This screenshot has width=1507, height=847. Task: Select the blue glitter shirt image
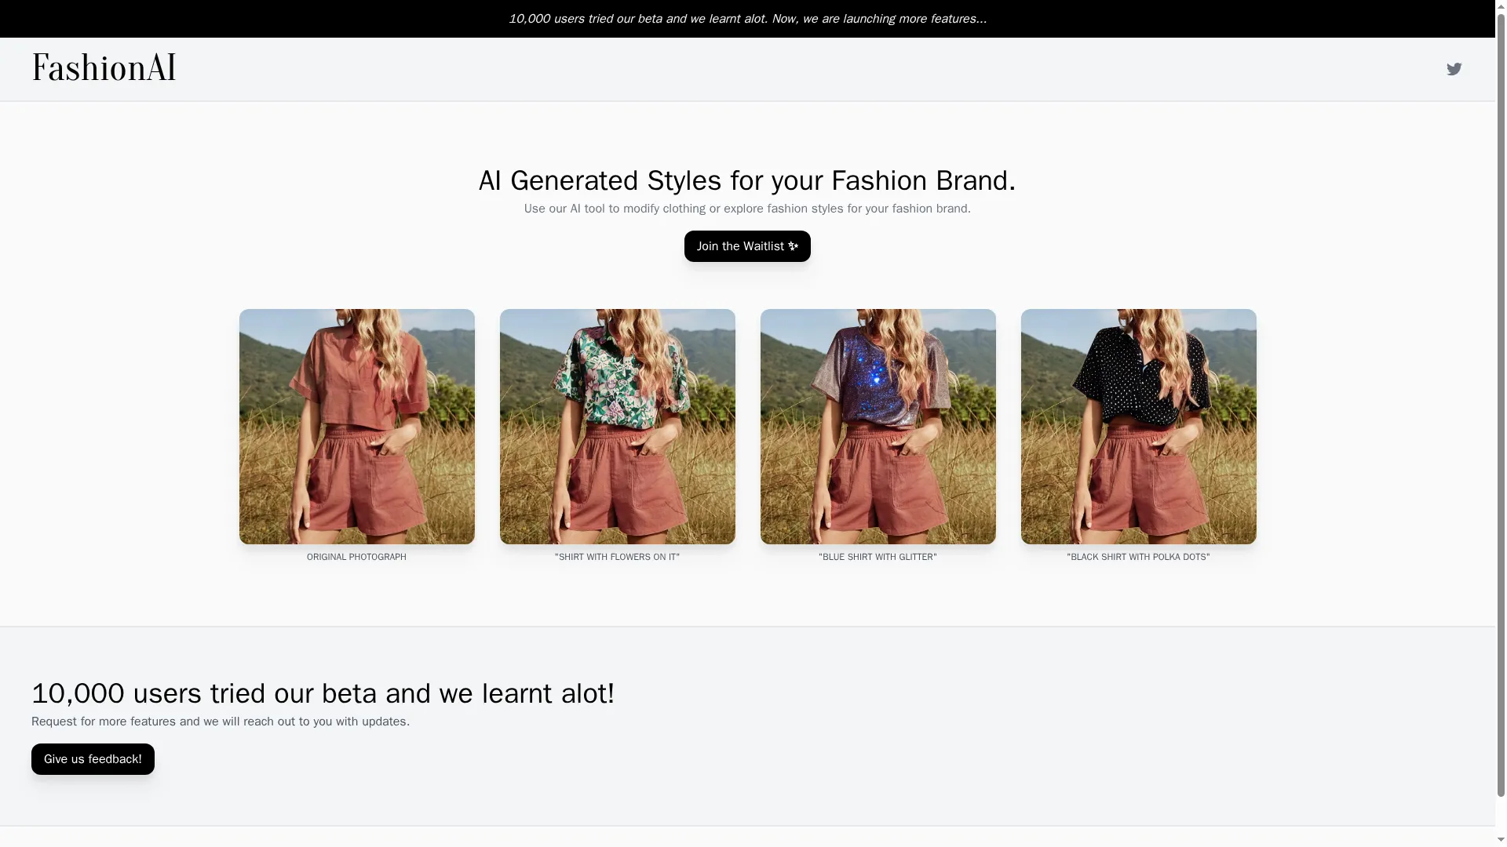(x=878, y=427)
